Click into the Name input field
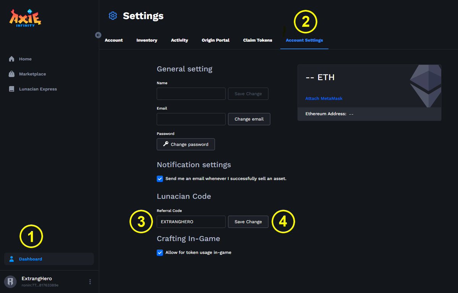 pyautogui.click(x=191, y=94)
